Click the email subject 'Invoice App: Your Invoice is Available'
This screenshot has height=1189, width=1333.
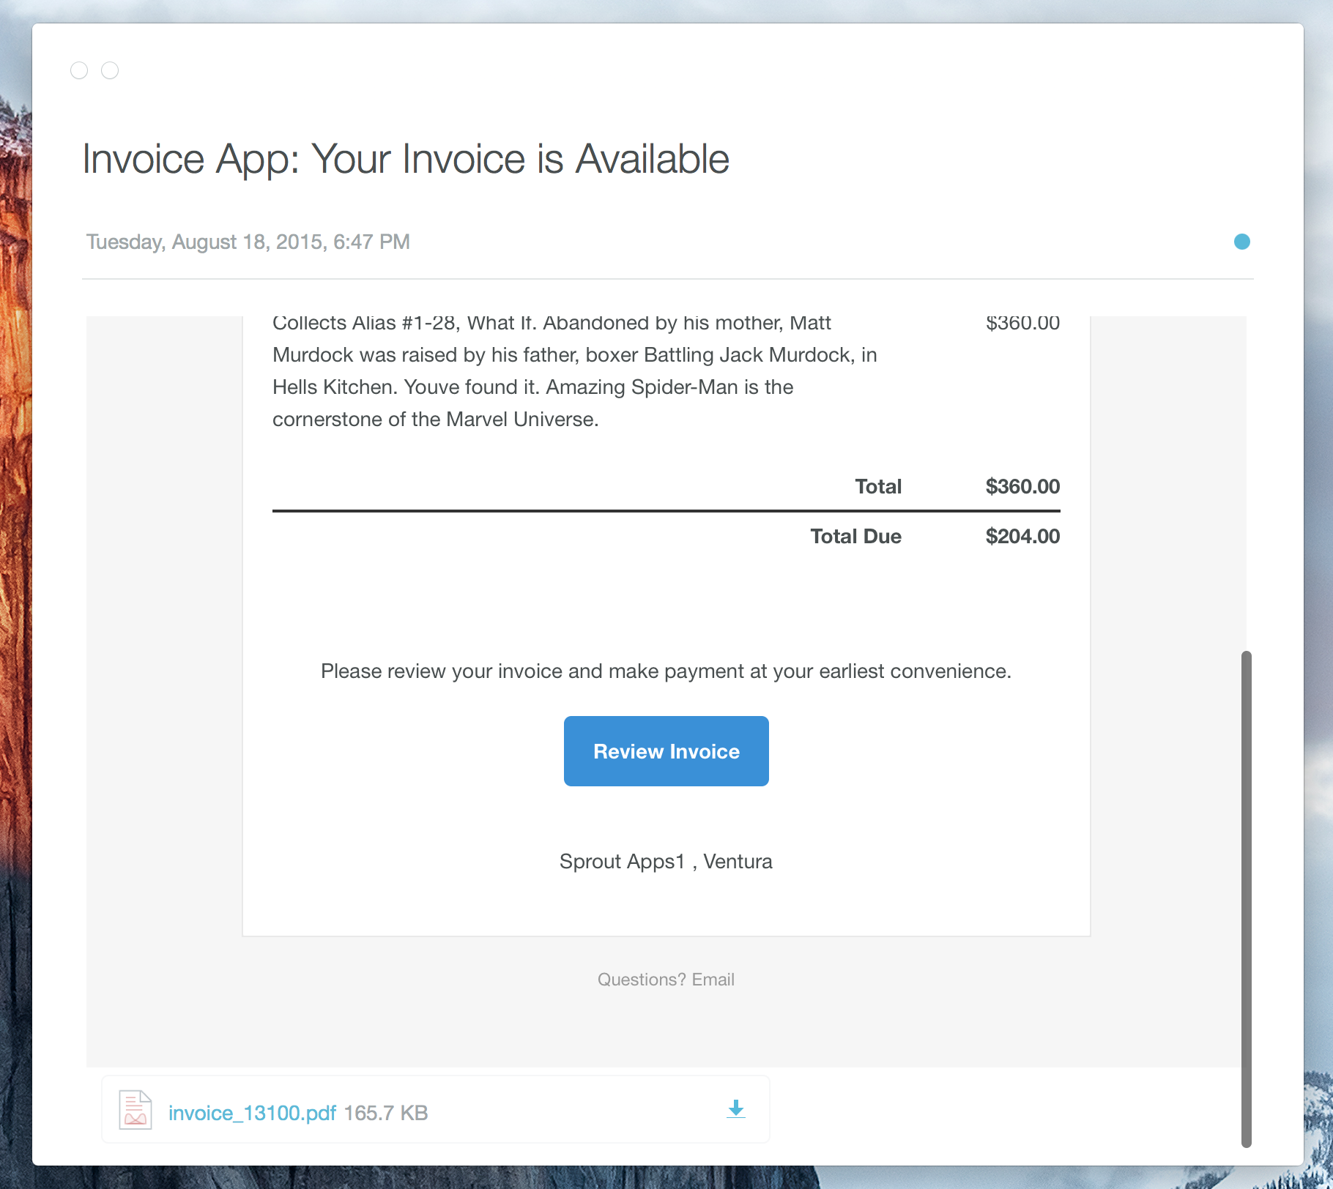[406, 159]
